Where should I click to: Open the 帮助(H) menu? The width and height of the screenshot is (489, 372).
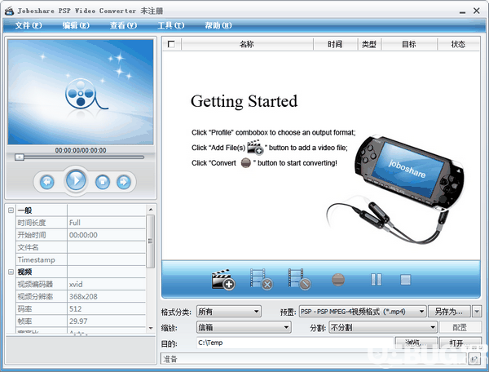218,25
